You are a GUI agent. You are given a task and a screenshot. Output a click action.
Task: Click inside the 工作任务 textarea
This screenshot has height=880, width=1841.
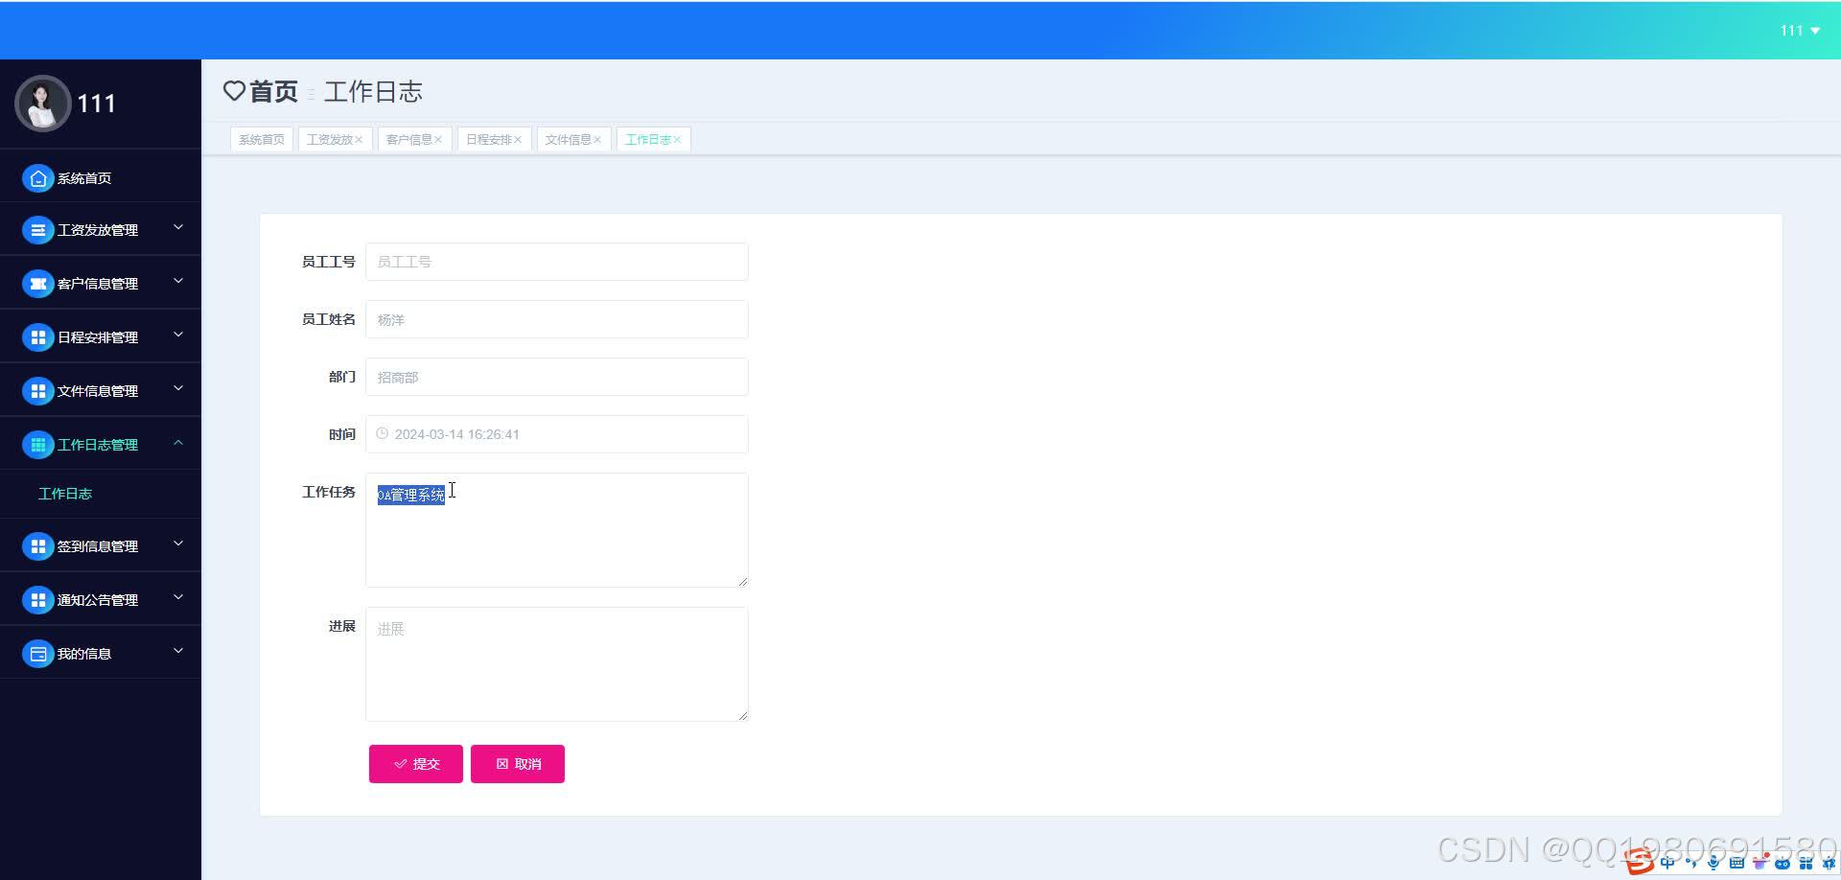click(x=556, y=530)
